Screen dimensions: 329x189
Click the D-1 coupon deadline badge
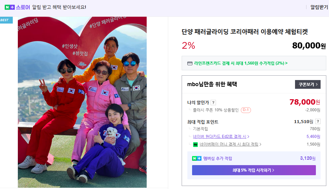click(x=246, y=110)
